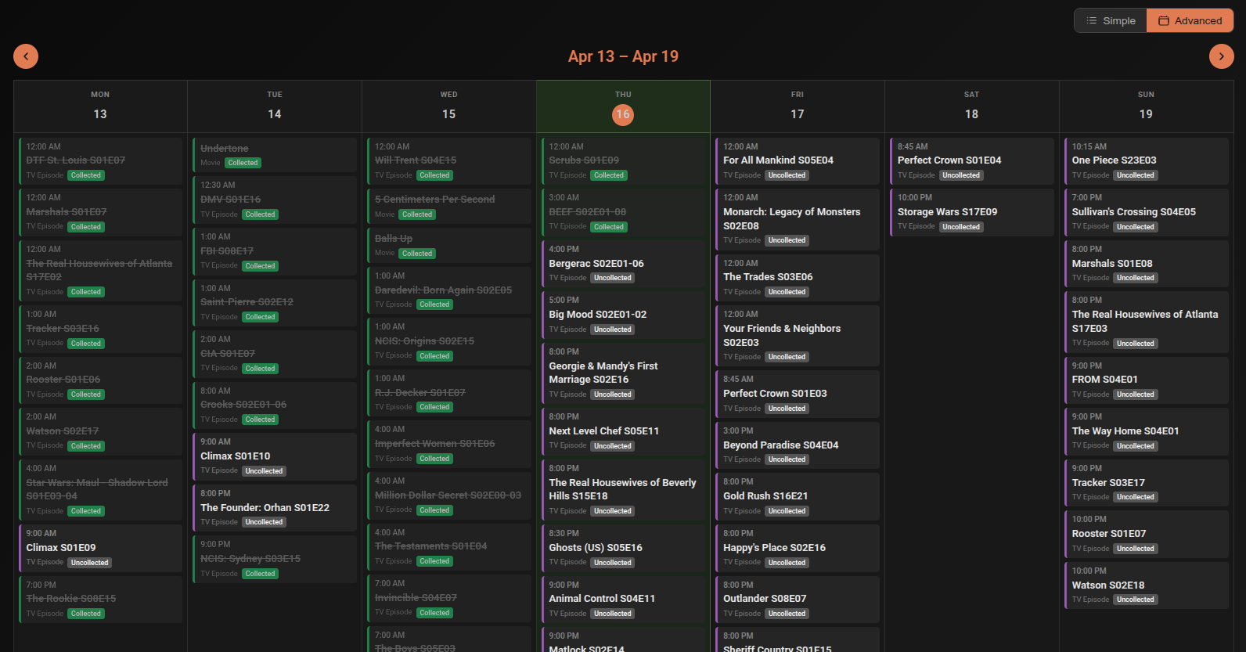This screenshot has width=1246, height=652.
Task: Open Animal Control S04E11 entry
Action: pyautogui.click(x=624, y=599)
